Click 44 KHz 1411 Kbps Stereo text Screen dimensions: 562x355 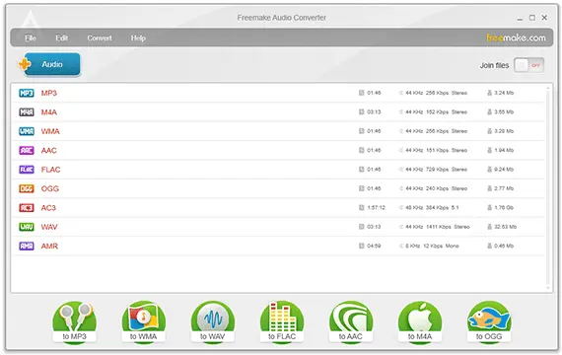tap(437, 227)
